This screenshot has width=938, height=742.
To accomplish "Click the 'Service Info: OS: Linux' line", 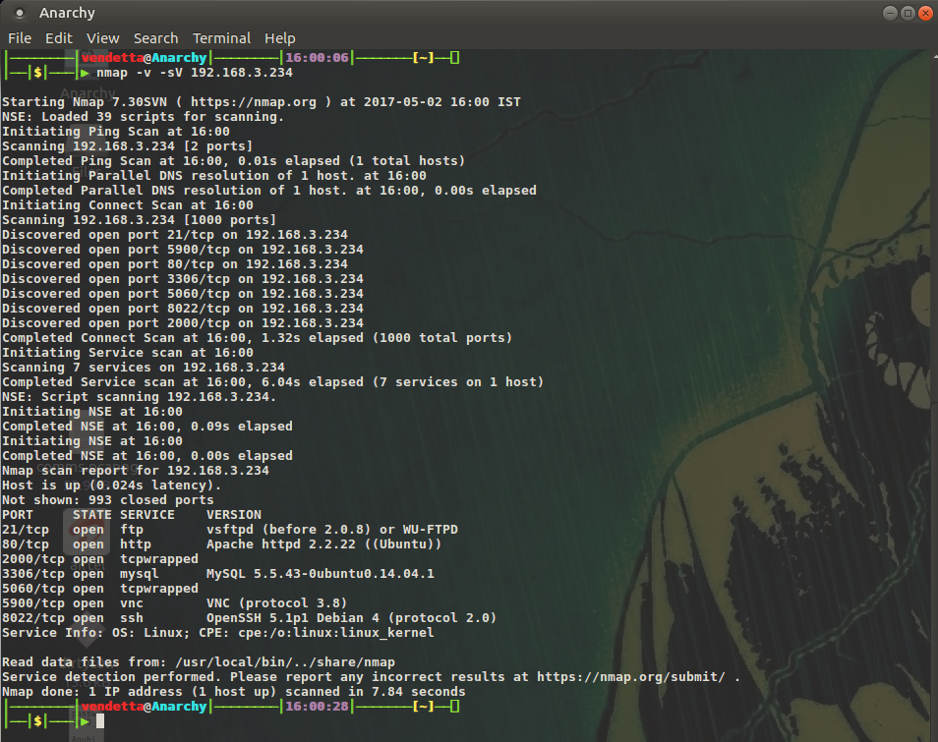I will pos(217,633).
